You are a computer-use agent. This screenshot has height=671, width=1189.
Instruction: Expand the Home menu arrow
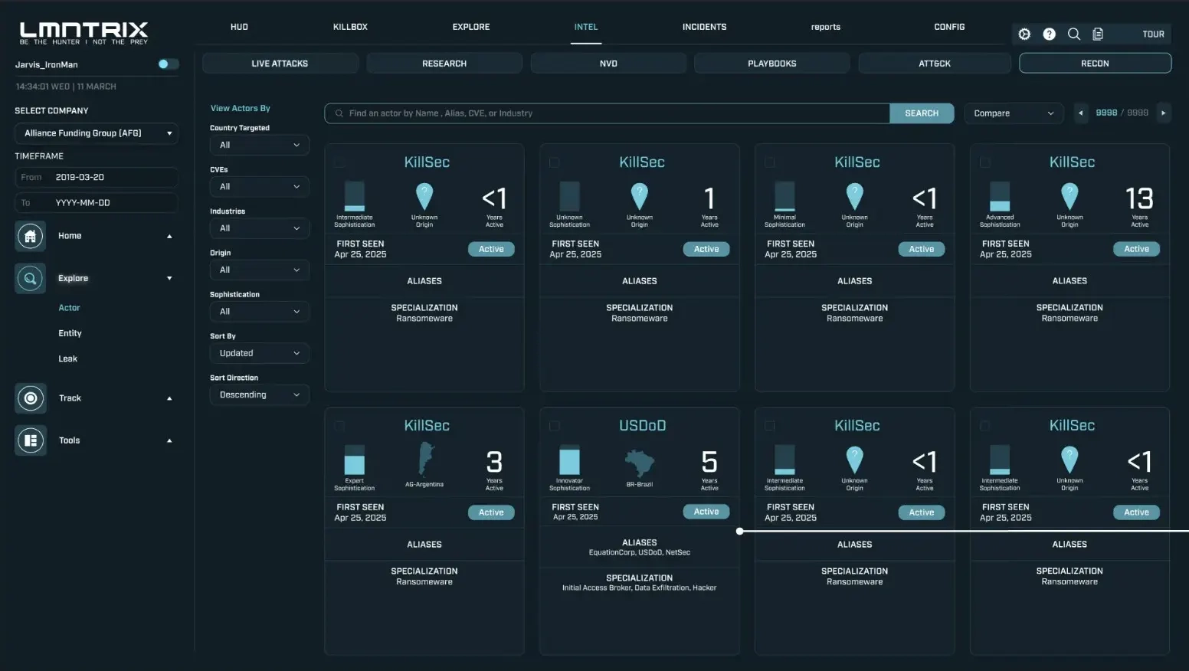(x=169, y=237)
